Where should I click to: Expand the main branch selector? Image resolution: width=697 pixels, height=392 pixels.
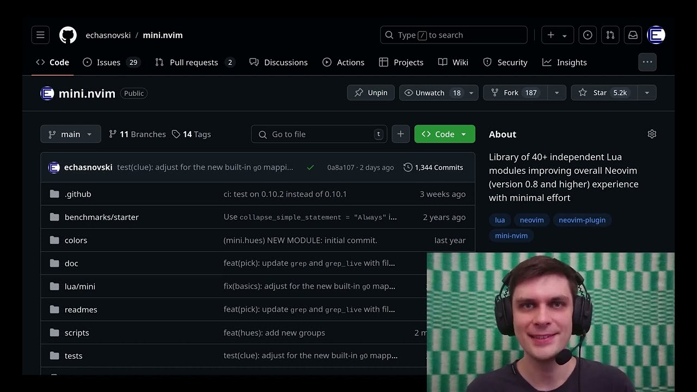coord(71,134)
